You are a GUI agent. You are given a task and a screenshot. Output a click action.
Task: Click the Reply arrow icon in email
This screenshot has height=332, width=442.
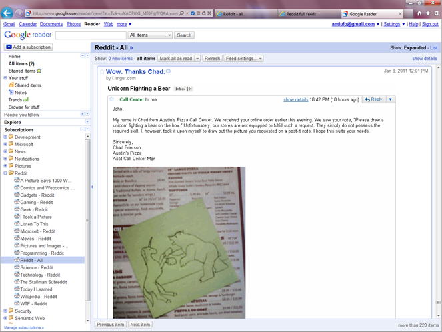[x=367, y=99]
